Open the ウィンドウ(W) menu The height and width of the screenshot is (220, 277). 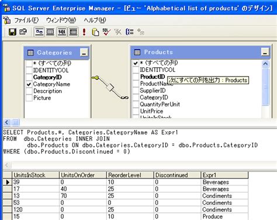pyautogui.click(x=61, y=20)
